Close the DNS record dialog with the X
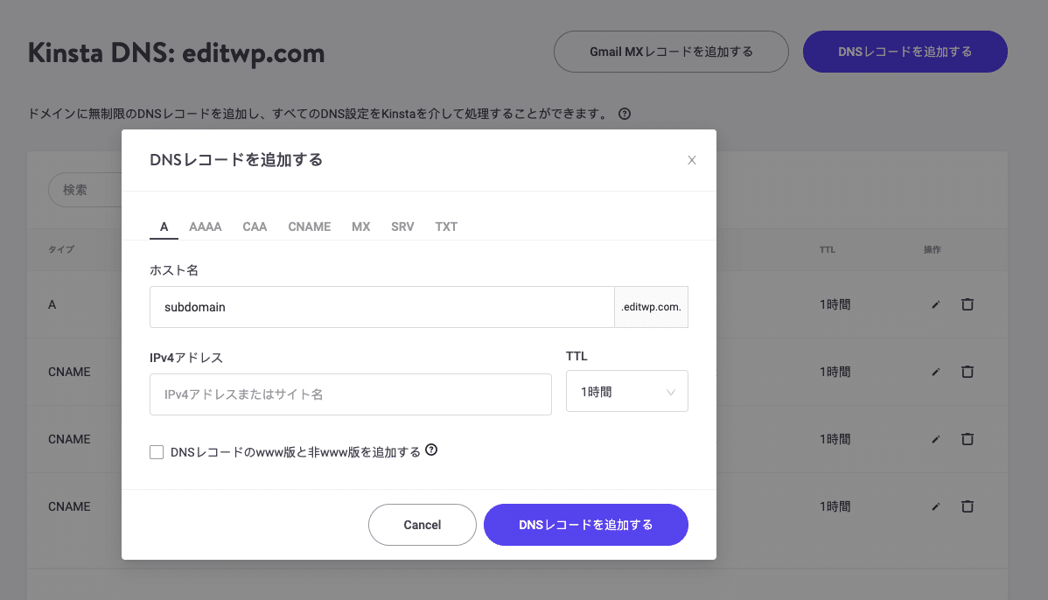The image size is (1048, 600). pos(692,160)
